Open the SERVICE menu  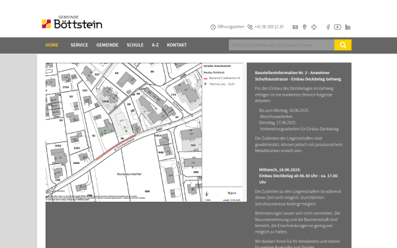click(79, 45)
